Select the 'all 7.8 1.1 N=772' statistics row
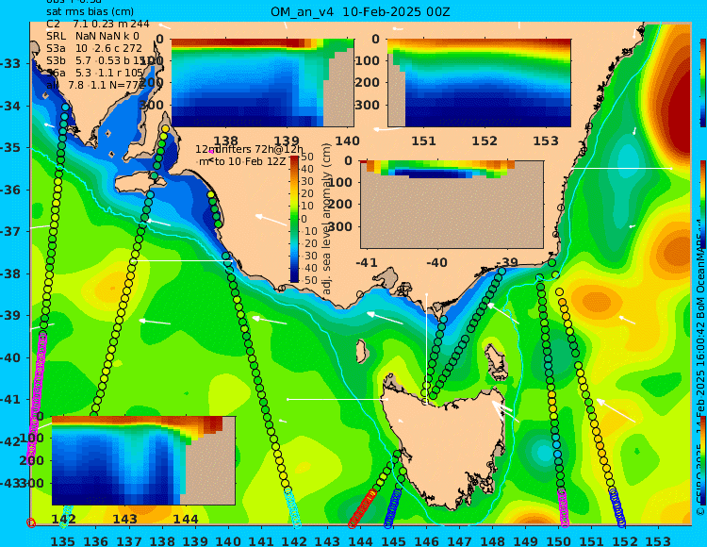 [95, 84]
